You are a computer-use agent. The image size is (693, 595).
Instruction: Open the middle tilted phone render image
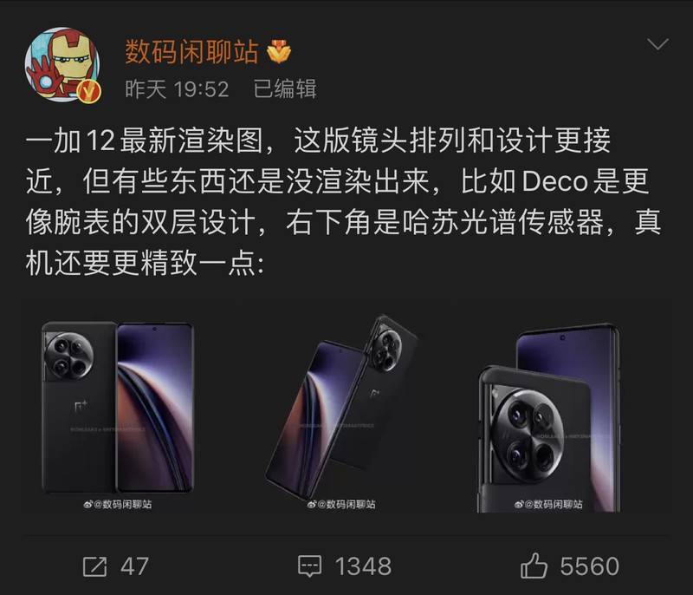[343, 406]
